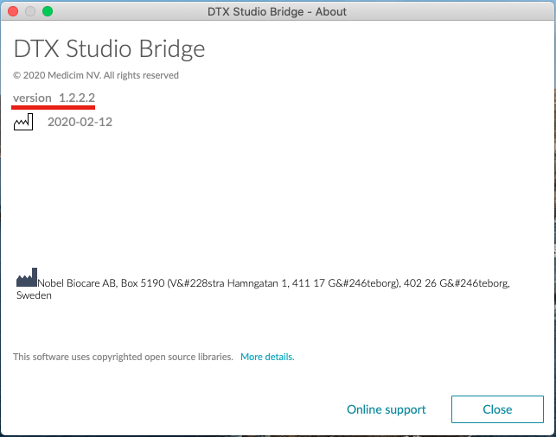
Task: Click the manufacturer icon beside Nobel Biocare
Action: [26, 280]
